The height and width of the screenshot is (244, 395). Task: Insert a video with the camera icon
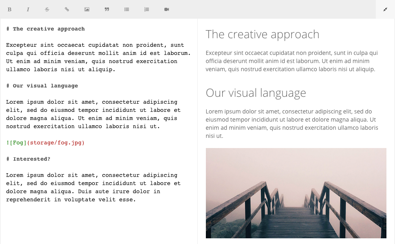(167, 9)
